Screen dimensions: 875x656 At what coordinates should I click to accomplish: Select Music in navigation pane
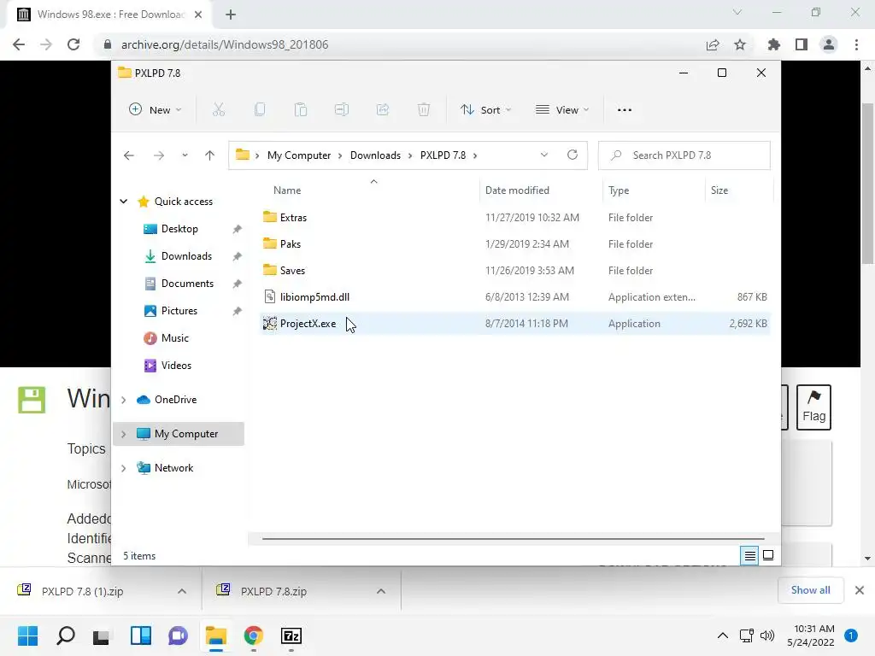[x=174, y=338]
